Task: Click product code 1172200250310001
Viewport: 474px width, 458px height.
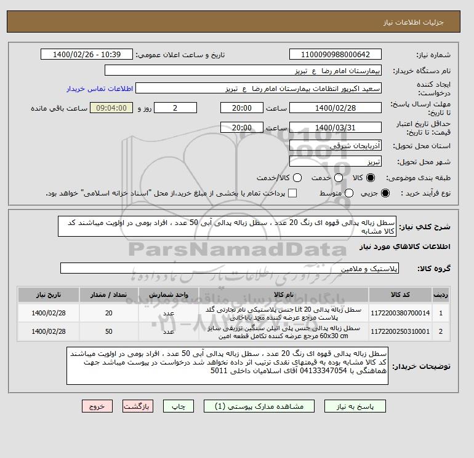Action: coord(400,331)
